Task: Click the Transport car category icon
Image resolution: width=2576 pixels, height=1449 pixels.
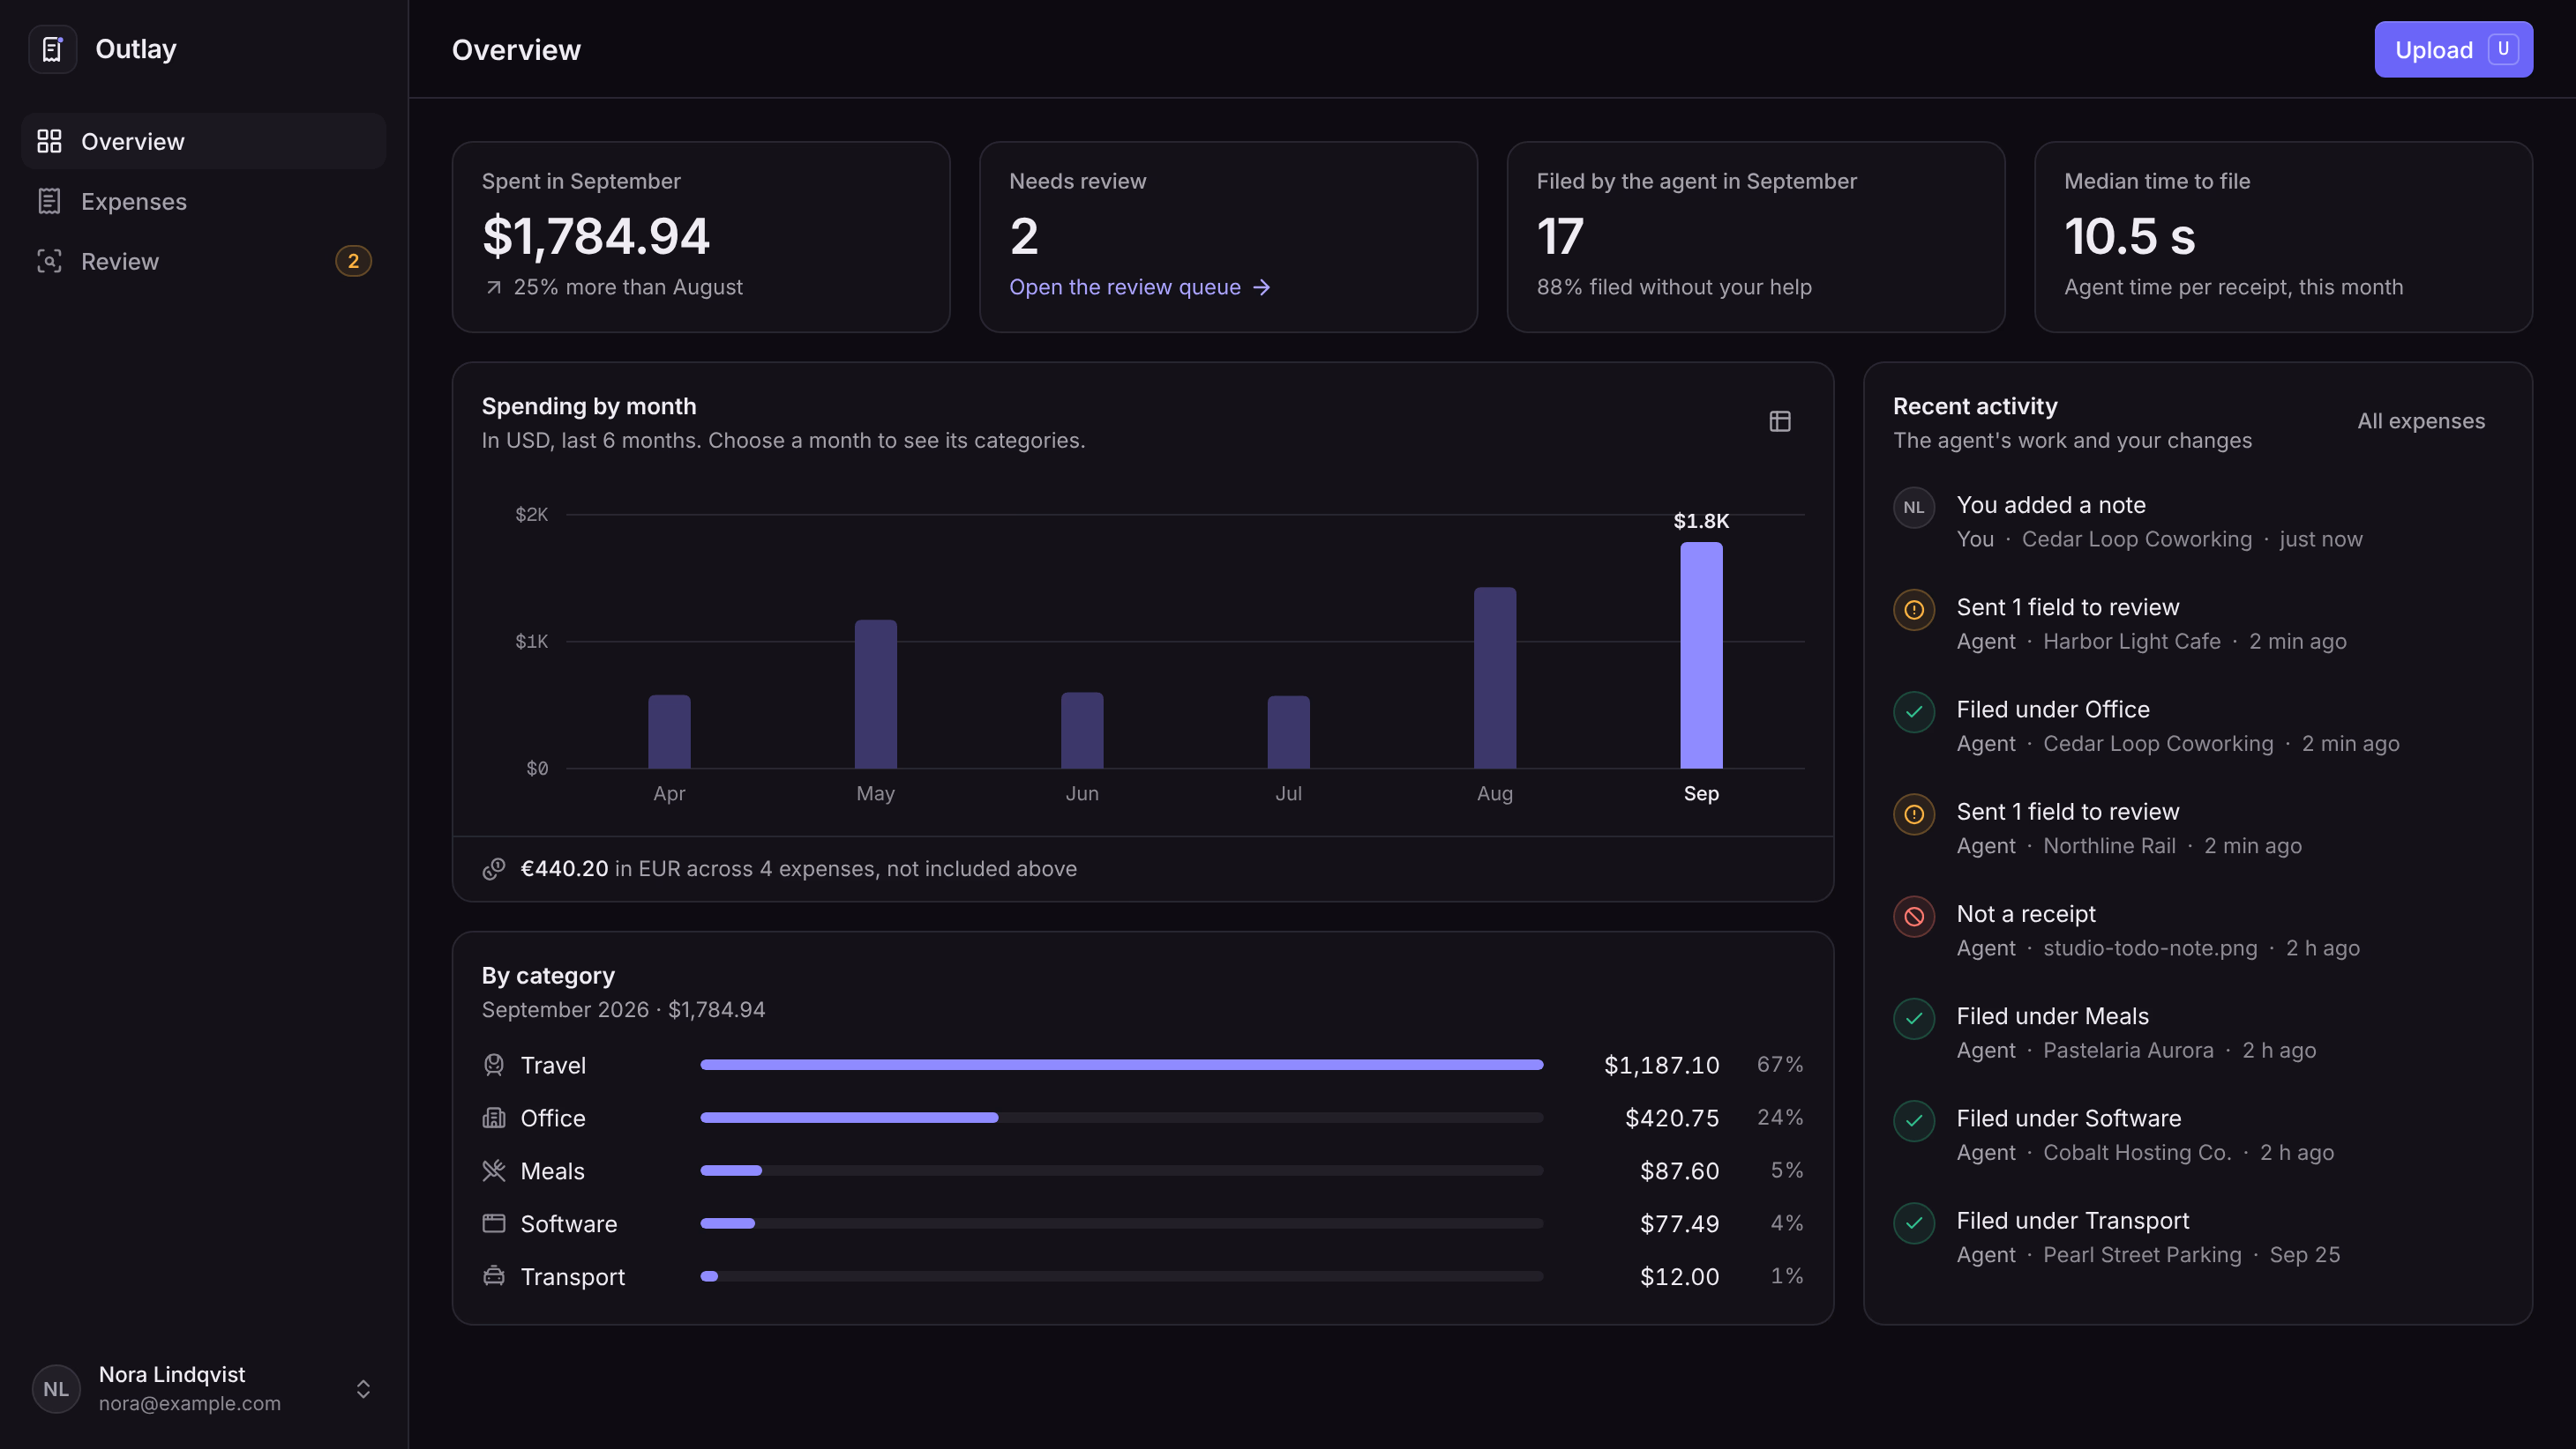Action: pos(494,1276)
